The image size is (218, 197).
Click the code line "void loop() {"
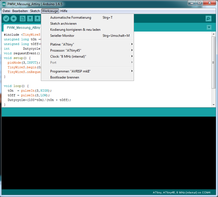pos(16,86)
